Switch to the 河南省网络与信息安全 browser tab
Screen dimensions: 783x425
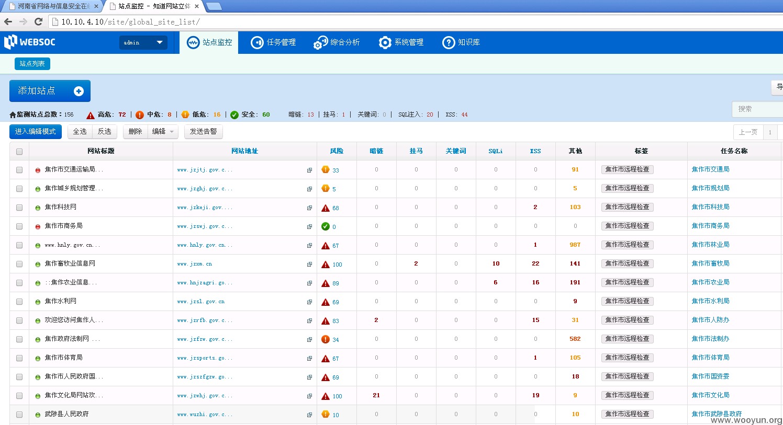click(52, 6)
